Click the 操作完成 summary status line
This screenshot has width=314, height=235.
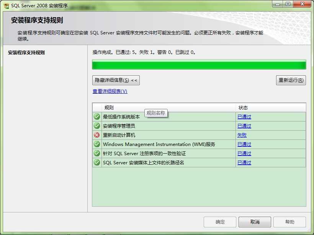pyautogui.click(x=144, y=52)
